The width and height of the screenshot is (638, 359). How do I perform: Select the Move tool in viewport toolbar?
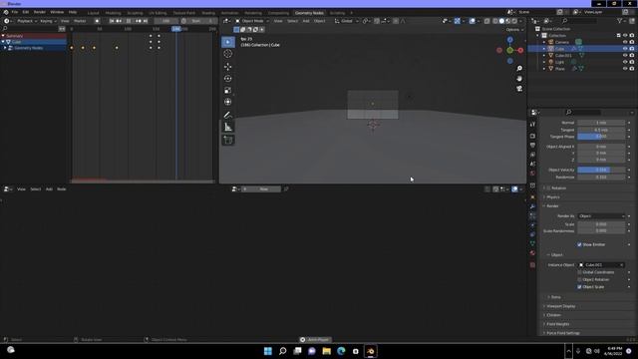point(228,67)
